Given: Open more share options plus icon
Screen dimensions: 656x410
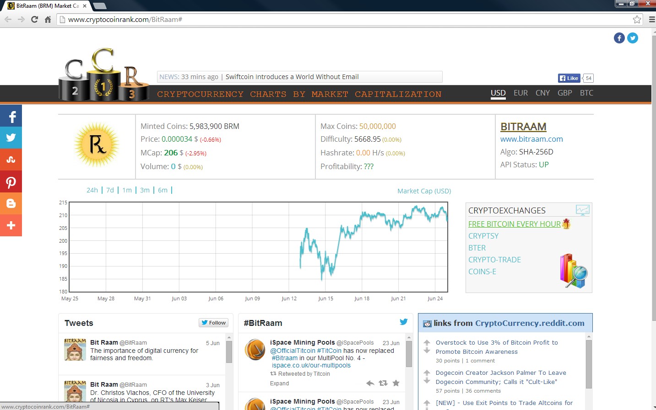Looking at the screenshot, I should 11,225.
